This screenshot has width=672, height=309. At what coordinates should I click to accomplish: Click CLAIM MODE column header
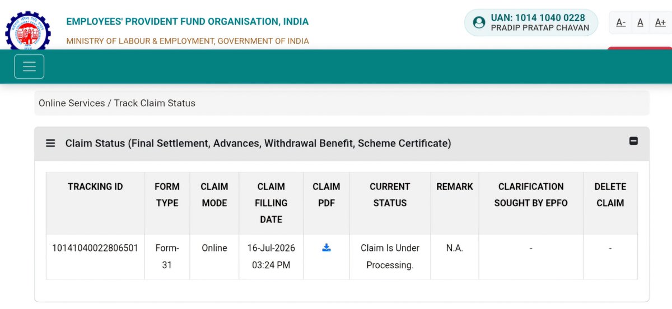coord(214,203)
